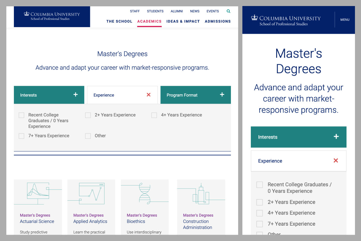Viewport: 361px width, 241px height.
Task: Open the Admissions menu
Action: [218, 21]
